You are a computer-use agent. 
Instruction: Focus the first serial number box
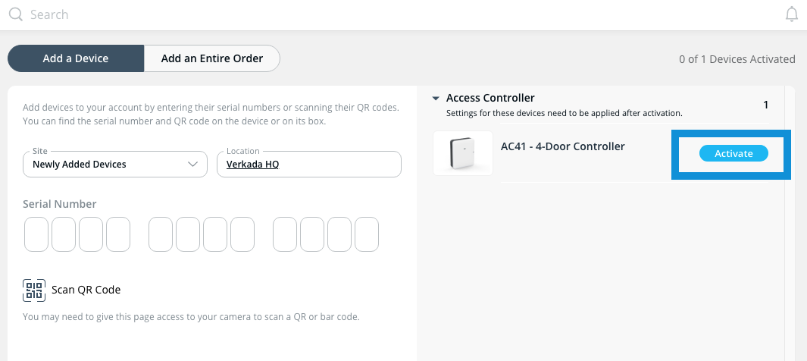tap(36, 234)
